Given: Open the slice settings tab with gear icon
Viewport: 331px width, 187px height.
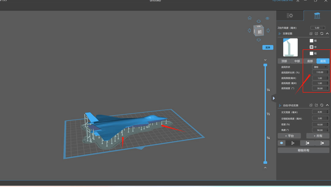Looking at the screenshot, I should pos(290,16).
